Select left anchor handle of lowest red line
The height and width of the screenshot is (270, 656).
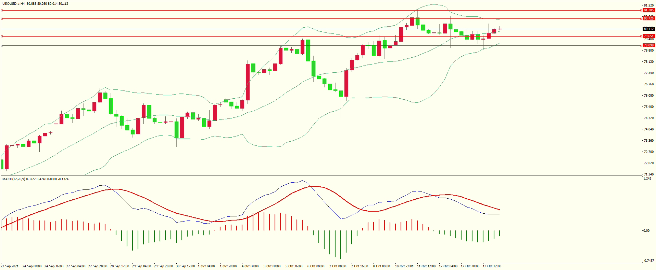pos(2,45)
